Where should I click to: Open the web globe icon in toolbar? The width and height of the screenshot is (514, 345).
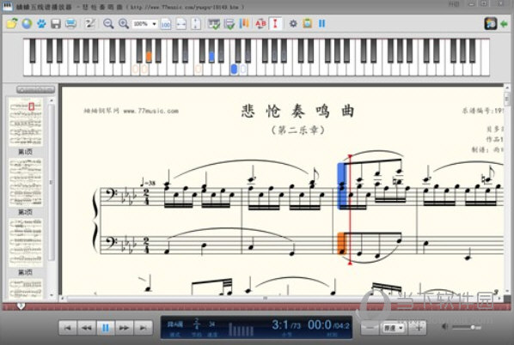pyautogui.click(x=27, y=23)
